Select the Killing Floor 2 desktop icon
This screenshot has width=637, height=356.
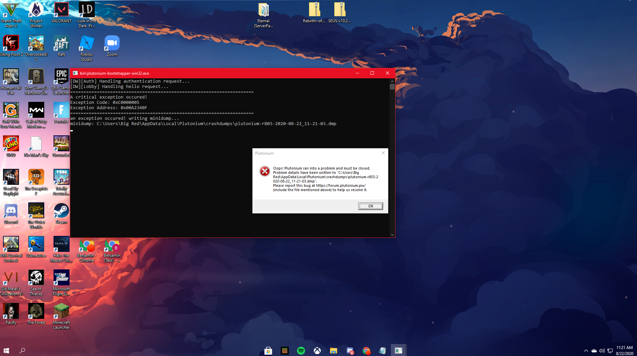tap(11, 45)
